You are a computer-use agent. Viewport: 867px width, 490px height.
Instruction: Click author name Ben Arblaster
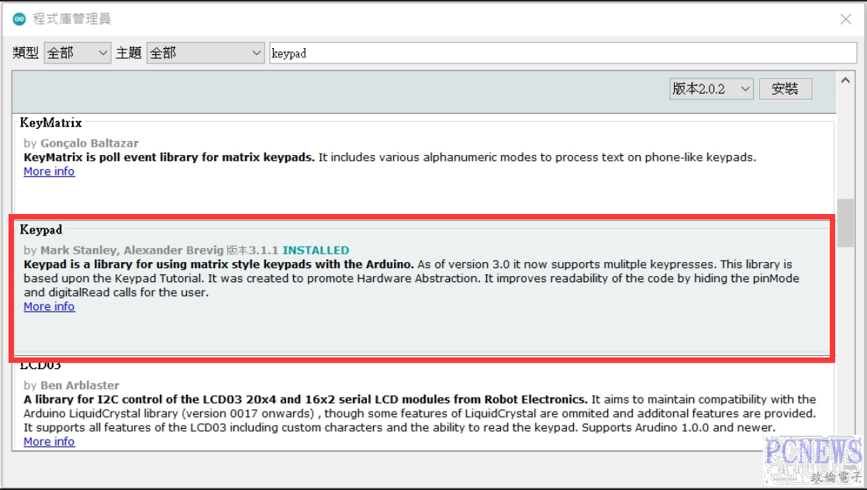(80, 385)
